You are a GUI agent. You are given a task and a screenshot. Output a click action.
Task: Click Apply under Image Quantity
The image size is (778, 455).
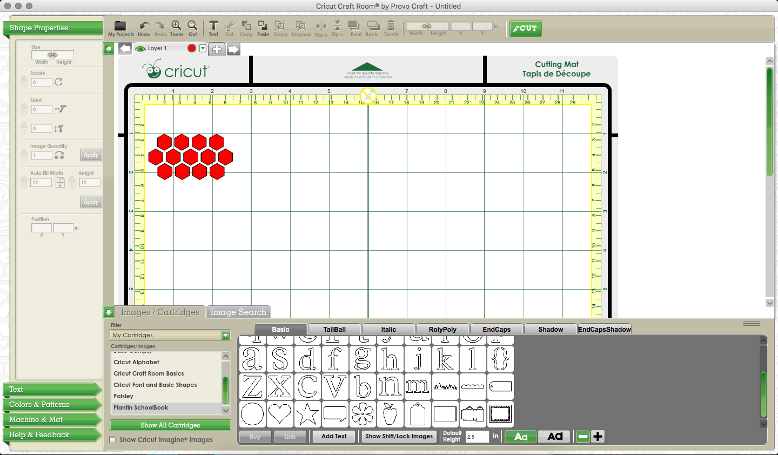(91, 155)
